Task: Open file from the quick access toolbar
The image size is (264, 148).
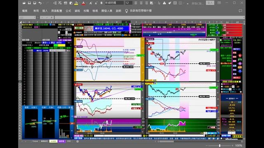Action: [x=24, y=3]
